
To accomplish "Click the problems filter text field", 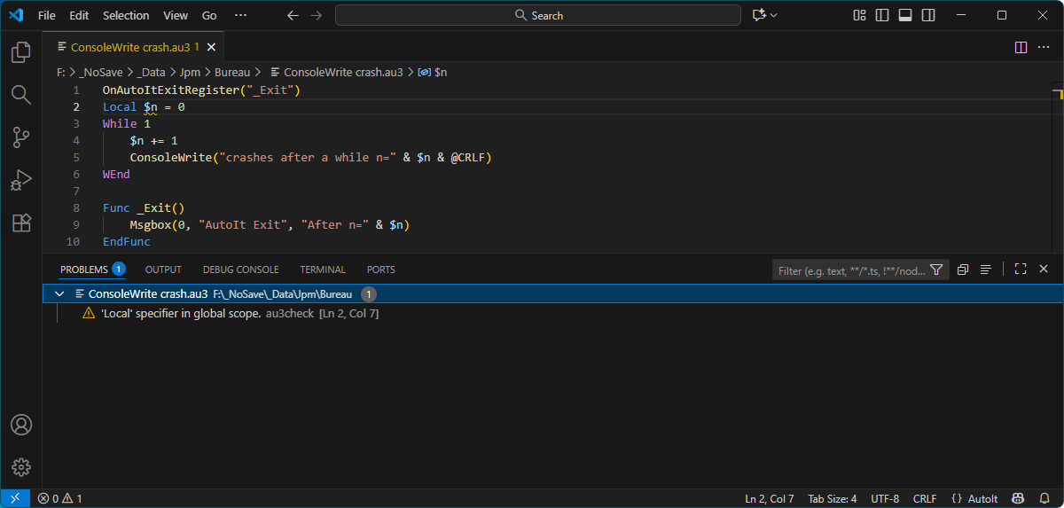I will click(x=849, y=270).
